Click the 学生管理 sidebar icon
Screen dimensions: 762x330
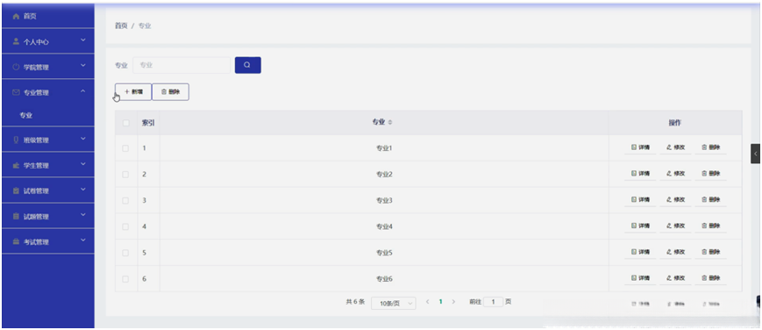[x=16, y=166]
